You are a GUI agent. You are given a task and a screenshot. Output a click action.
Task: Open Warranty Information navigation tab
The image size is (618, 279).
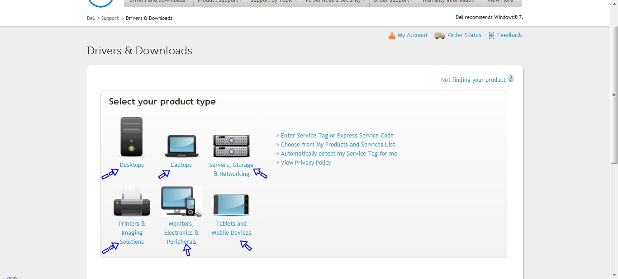450,2
